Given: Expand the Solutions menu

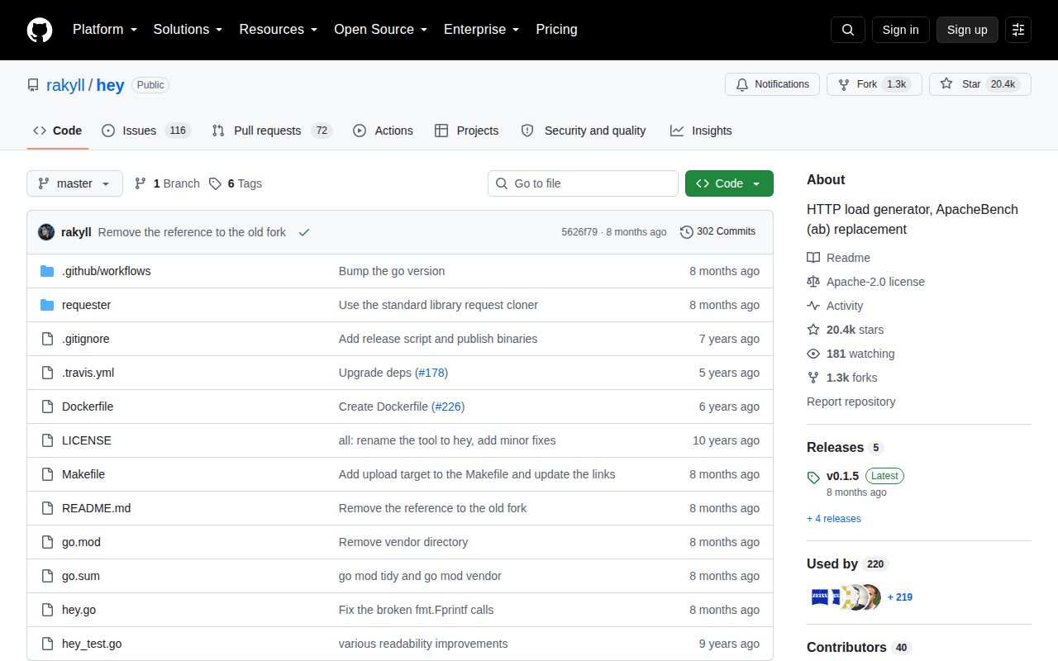Looking at the screenshot, I should point(188,30).
